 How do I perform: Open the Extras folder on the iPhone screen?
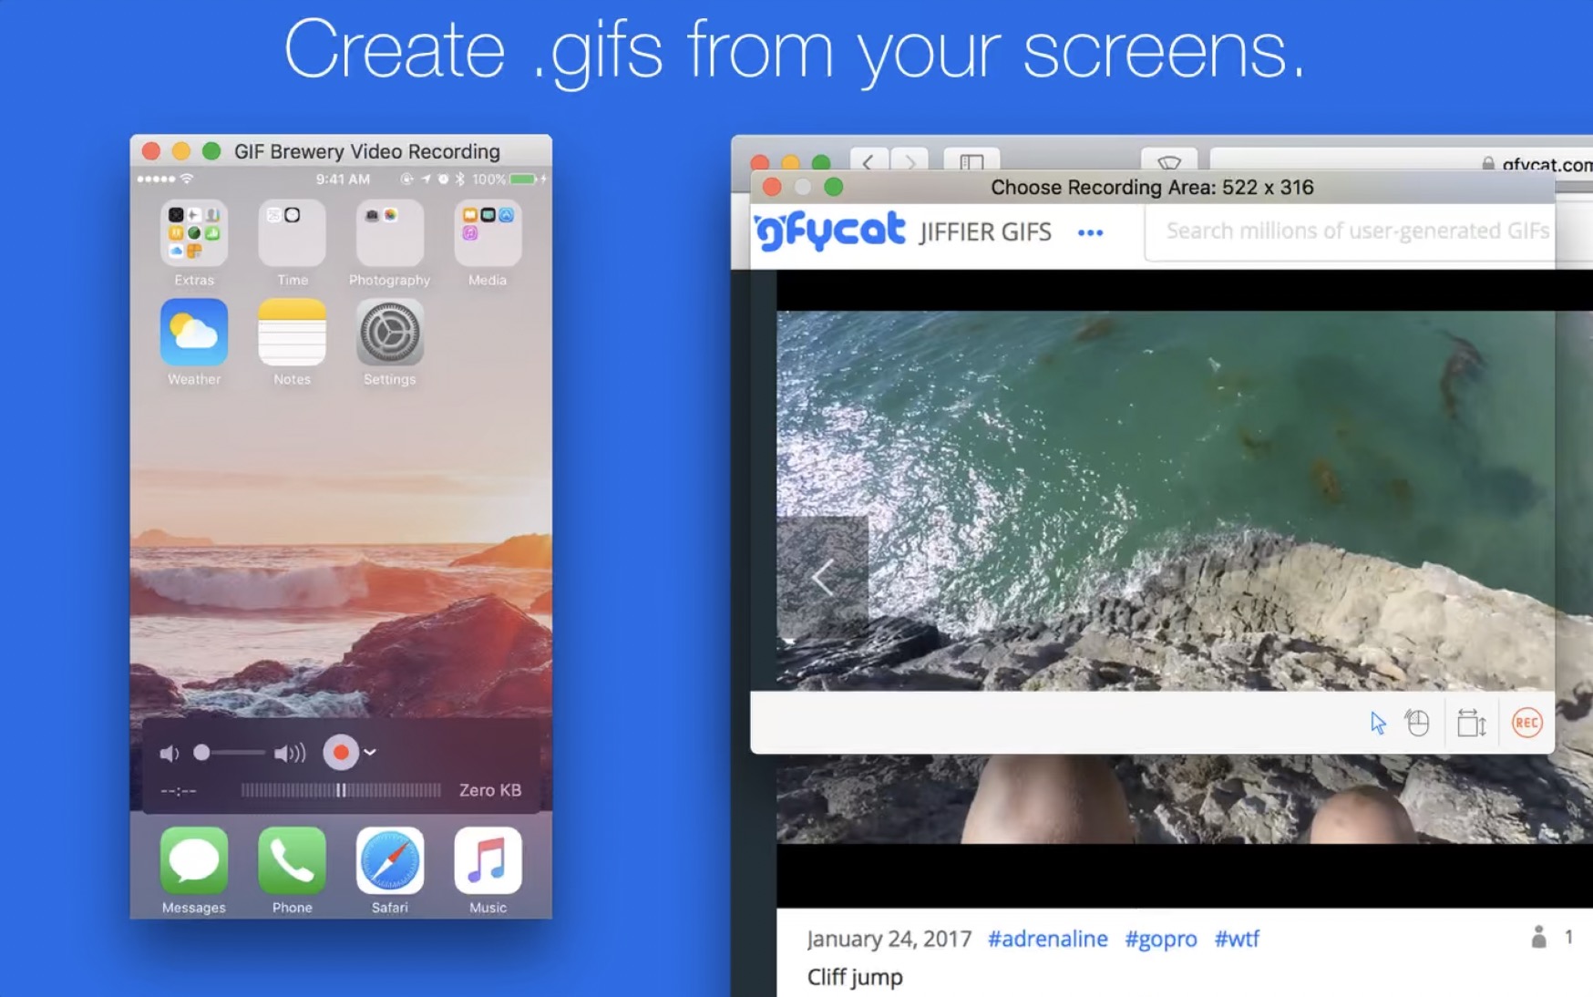(x=194, y=233)
